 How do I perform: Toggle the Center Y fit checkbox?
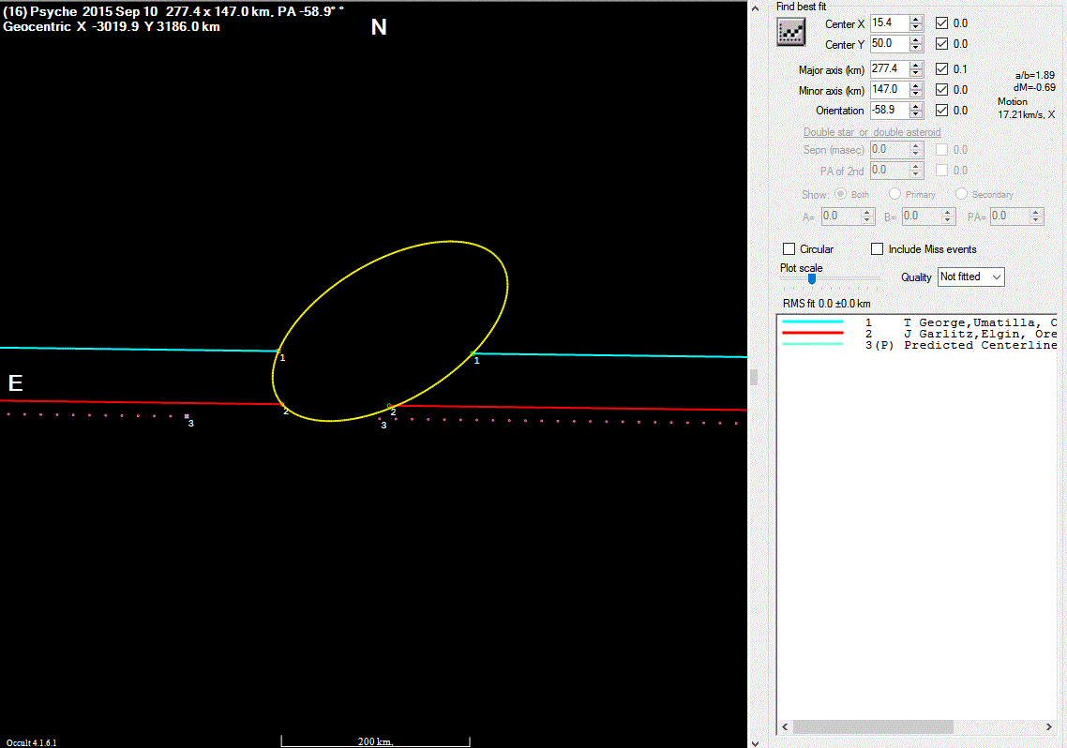point(941,43)
